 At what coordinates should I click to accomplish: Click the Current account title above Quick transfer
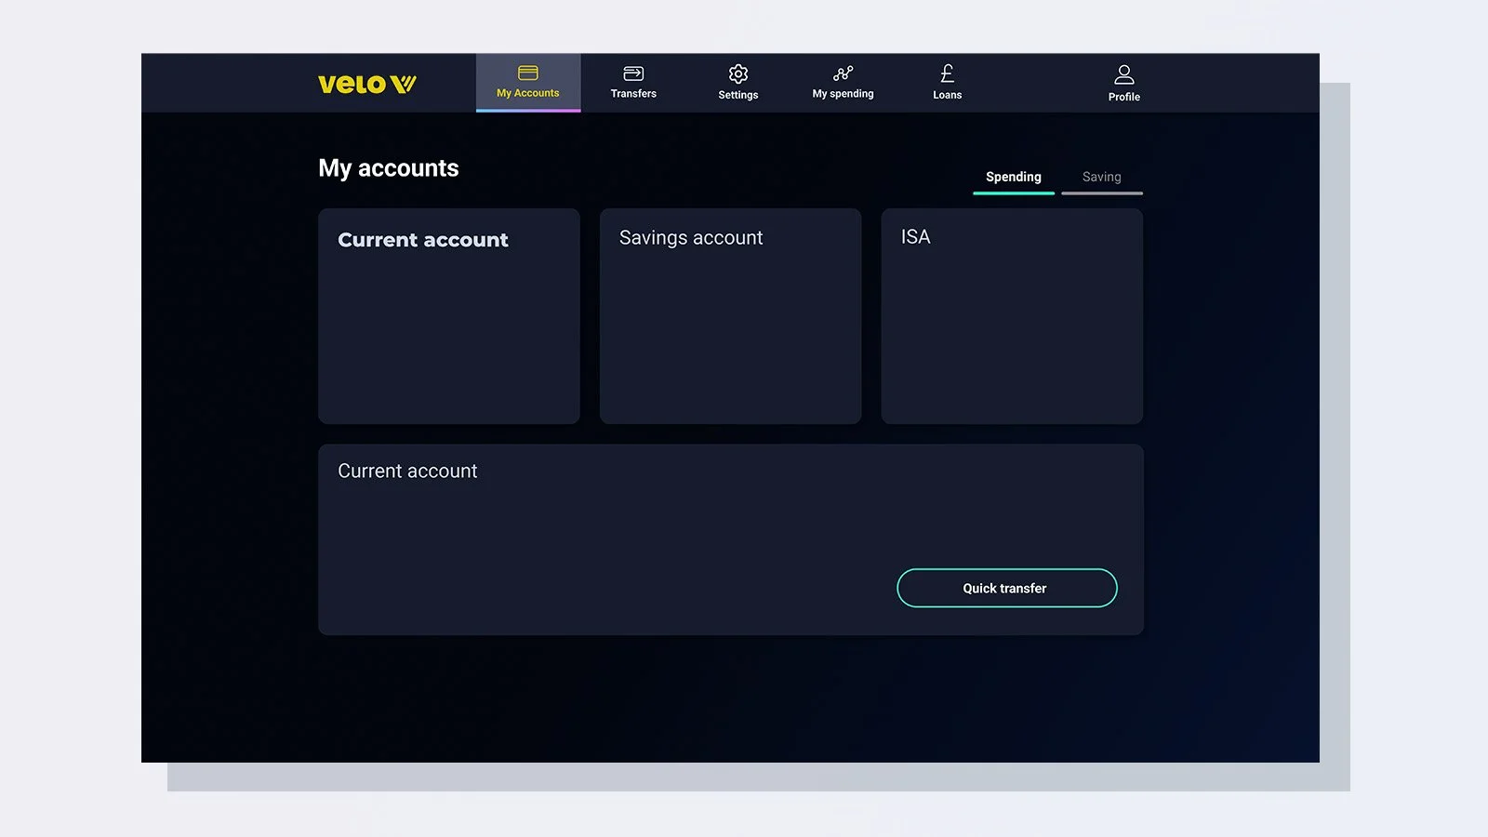(x=407, y=472)
